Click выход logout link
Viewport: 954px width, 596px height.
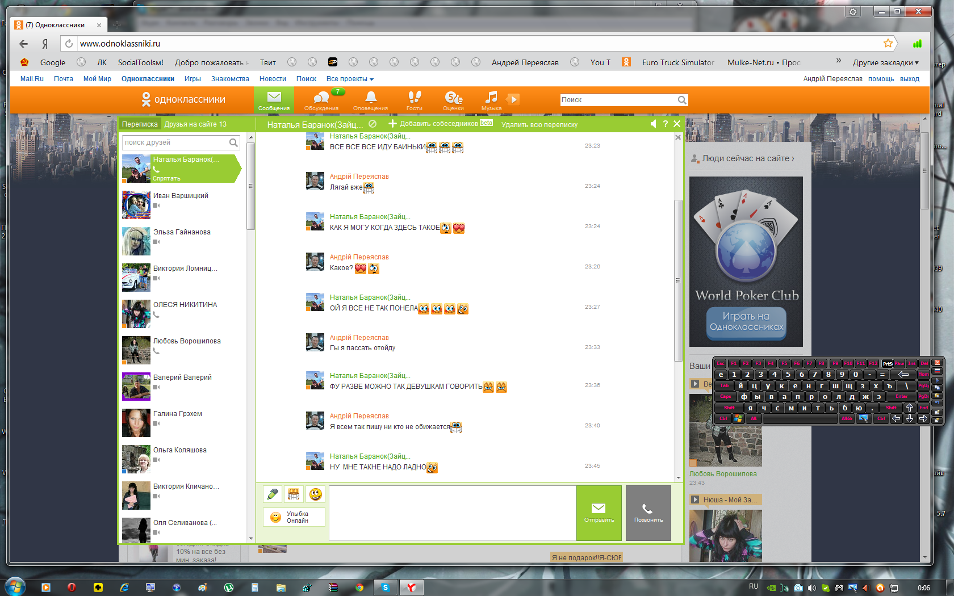pos(910,79)
